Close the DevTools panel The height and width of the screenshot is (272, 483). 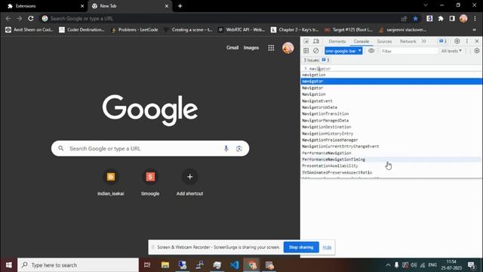477,41
